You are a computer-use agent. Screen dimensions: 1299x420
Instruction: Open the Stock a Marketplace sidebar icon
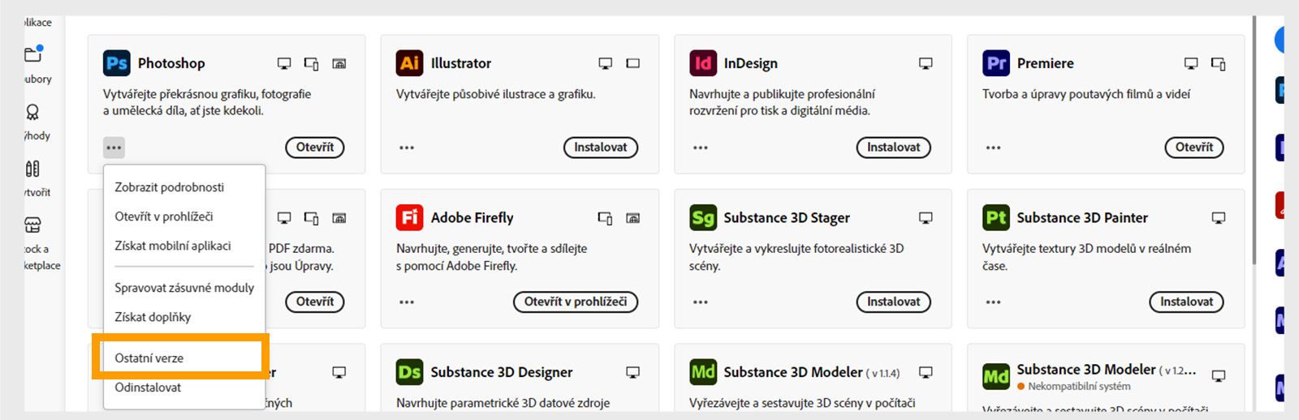pyautogui.click(x=32, y=225)
